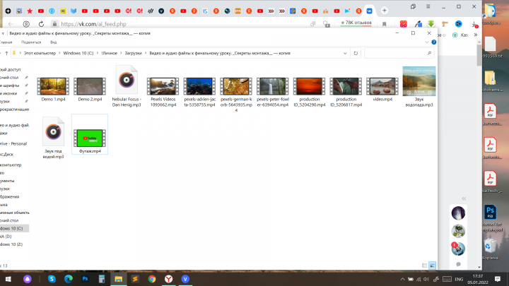Switch to the active VK browser tab
Screen dimensions: 509x286
[x=370, y=11]
